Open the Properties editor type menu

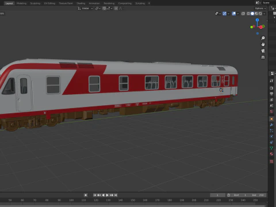(273, 73)
